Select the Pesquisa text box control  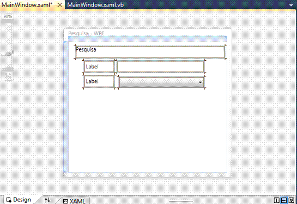[x=150, y=52]
